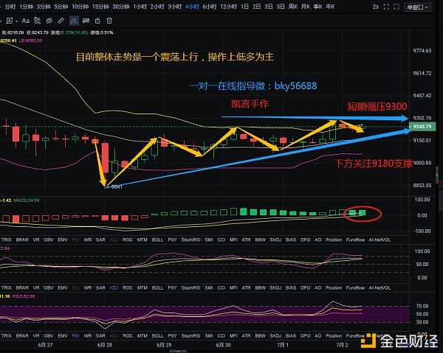
Task: Enable the Fundflow indicator in MACD panel
Action: point(356,240)
